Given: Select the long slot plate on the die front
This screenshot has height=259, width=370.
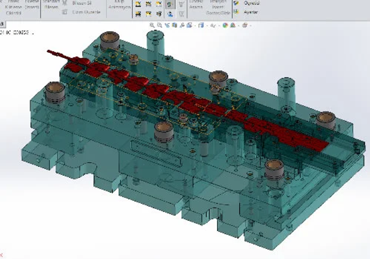Looking at the screenshot, I should [156, 153].
